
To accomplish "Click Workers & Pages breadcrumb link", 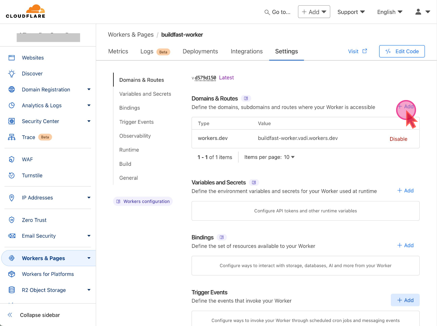I will 131,35.
